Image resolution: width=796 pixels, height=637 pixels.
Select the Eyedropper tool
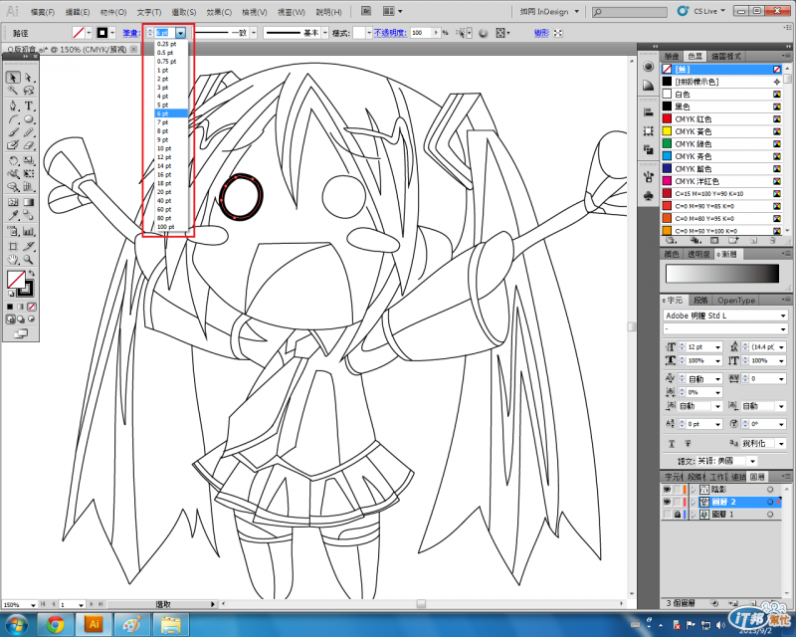tap(13, 215)
